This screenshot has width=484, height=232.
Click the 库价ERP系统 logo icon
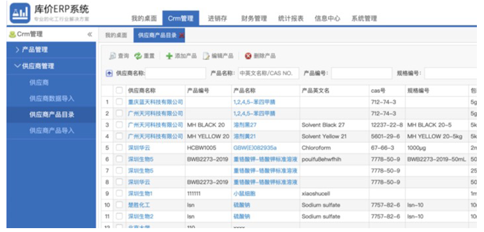(20, 14)
